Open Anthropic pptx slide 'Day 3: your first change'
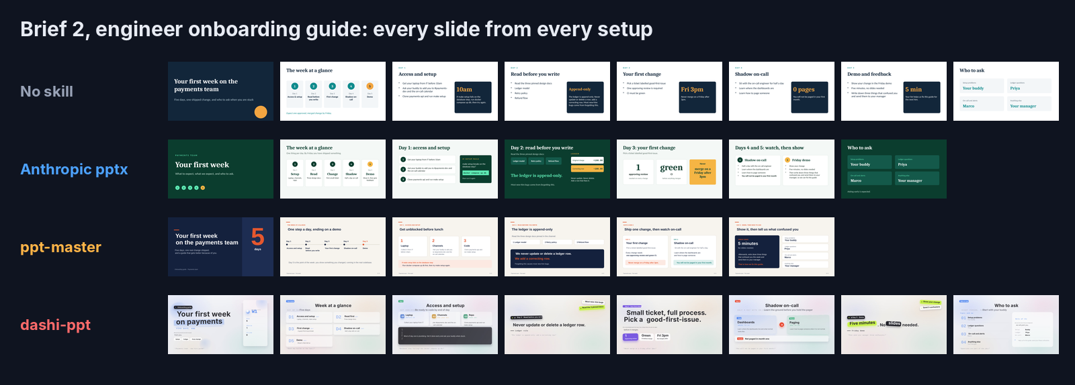Image resolution: width=1075 pixels, height=385 pixels. (x=669, y=169)
